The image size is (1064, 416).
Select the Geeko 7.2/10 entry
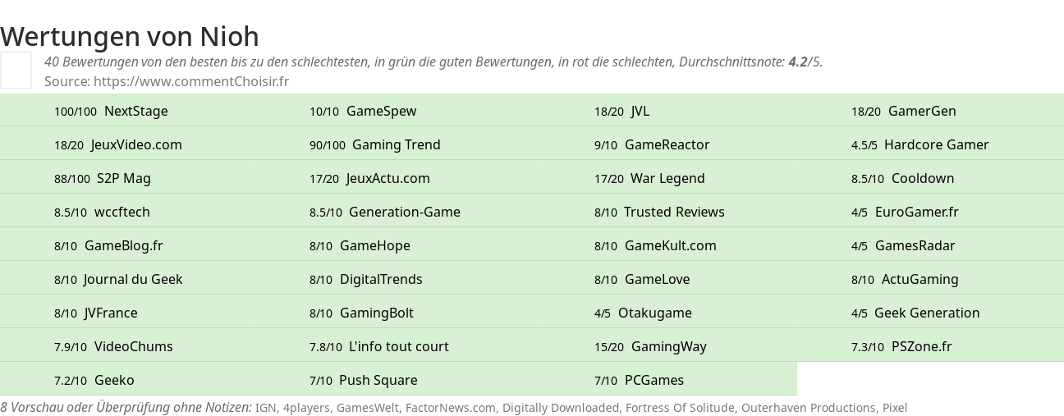[94, 380]
